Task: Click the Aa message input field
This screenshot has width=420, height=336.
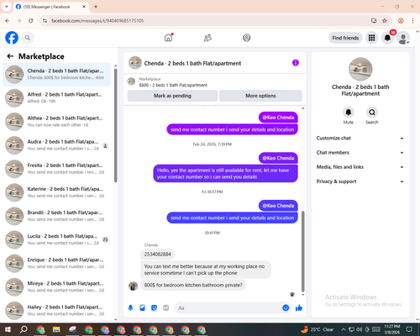Action: click(x=228, y=308)
